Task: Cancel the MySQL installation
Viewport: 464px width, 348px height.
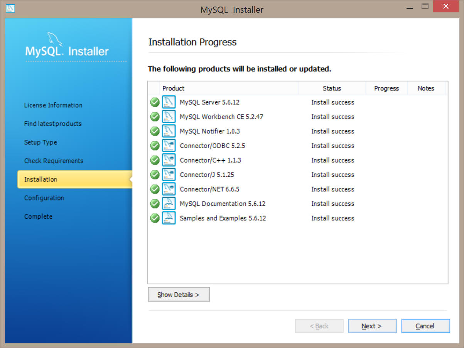Action: [x=425, y=326]
